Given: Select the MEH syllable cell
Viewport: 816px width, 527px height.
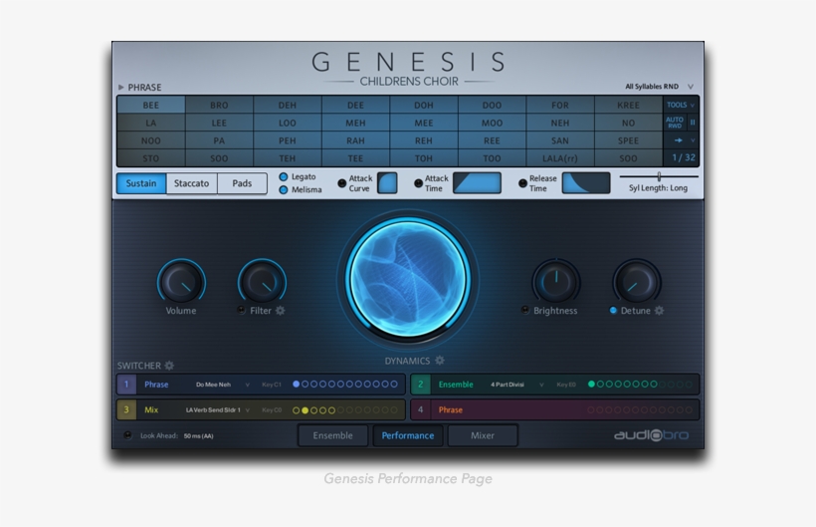Looking at the screenshot, I should coord(355,123).
